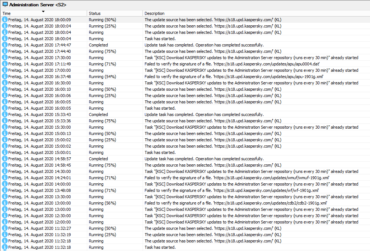Sort list by Status column header
Image resolution: width=370 pixels, height=251 pixels.
(95, 13)
